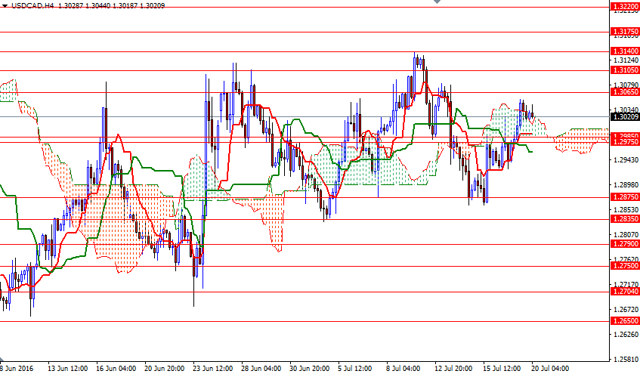
Task: Select the 1.32200 red price level label
Action: pyautogui.click(x=624, y=7)
